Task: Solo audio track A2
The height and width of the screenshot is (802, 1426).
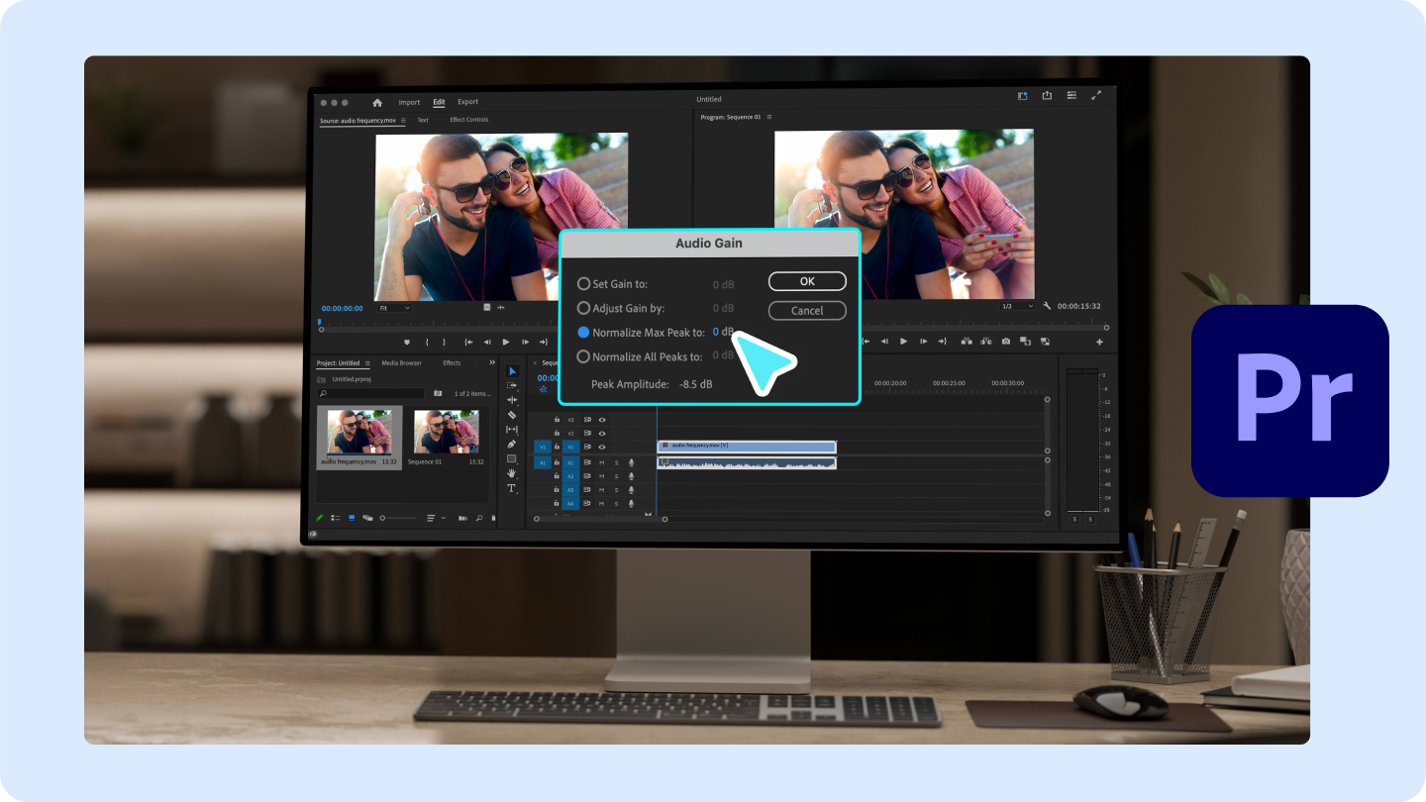Action: point(616,476)
